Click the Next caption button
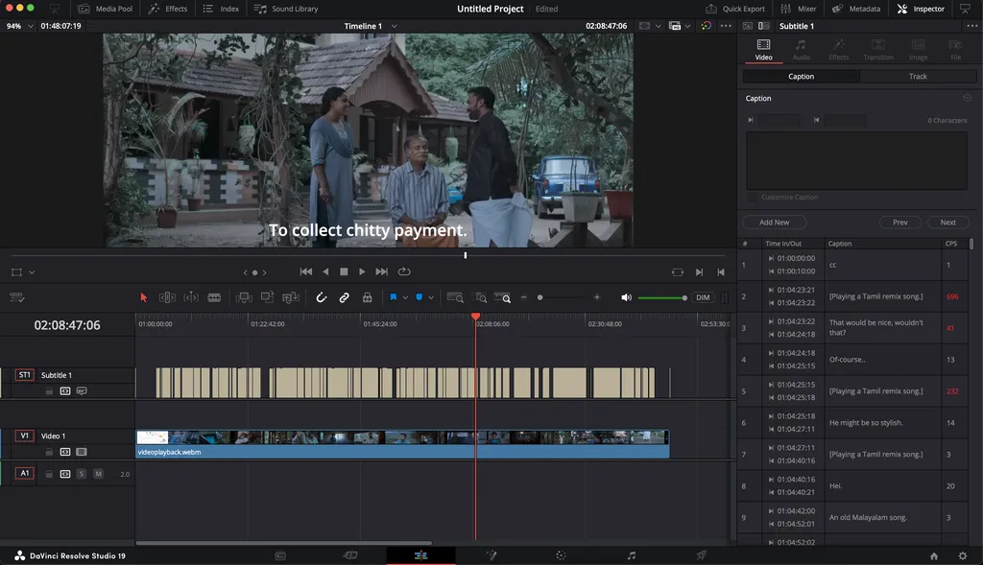This screenshot has width=983, height=565. (x=947, y=223)
